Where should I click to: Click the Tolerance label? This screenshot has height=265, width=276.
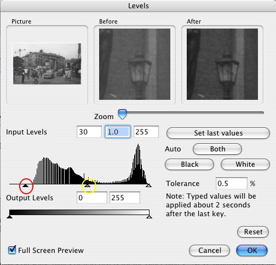[x=183, y=183]
